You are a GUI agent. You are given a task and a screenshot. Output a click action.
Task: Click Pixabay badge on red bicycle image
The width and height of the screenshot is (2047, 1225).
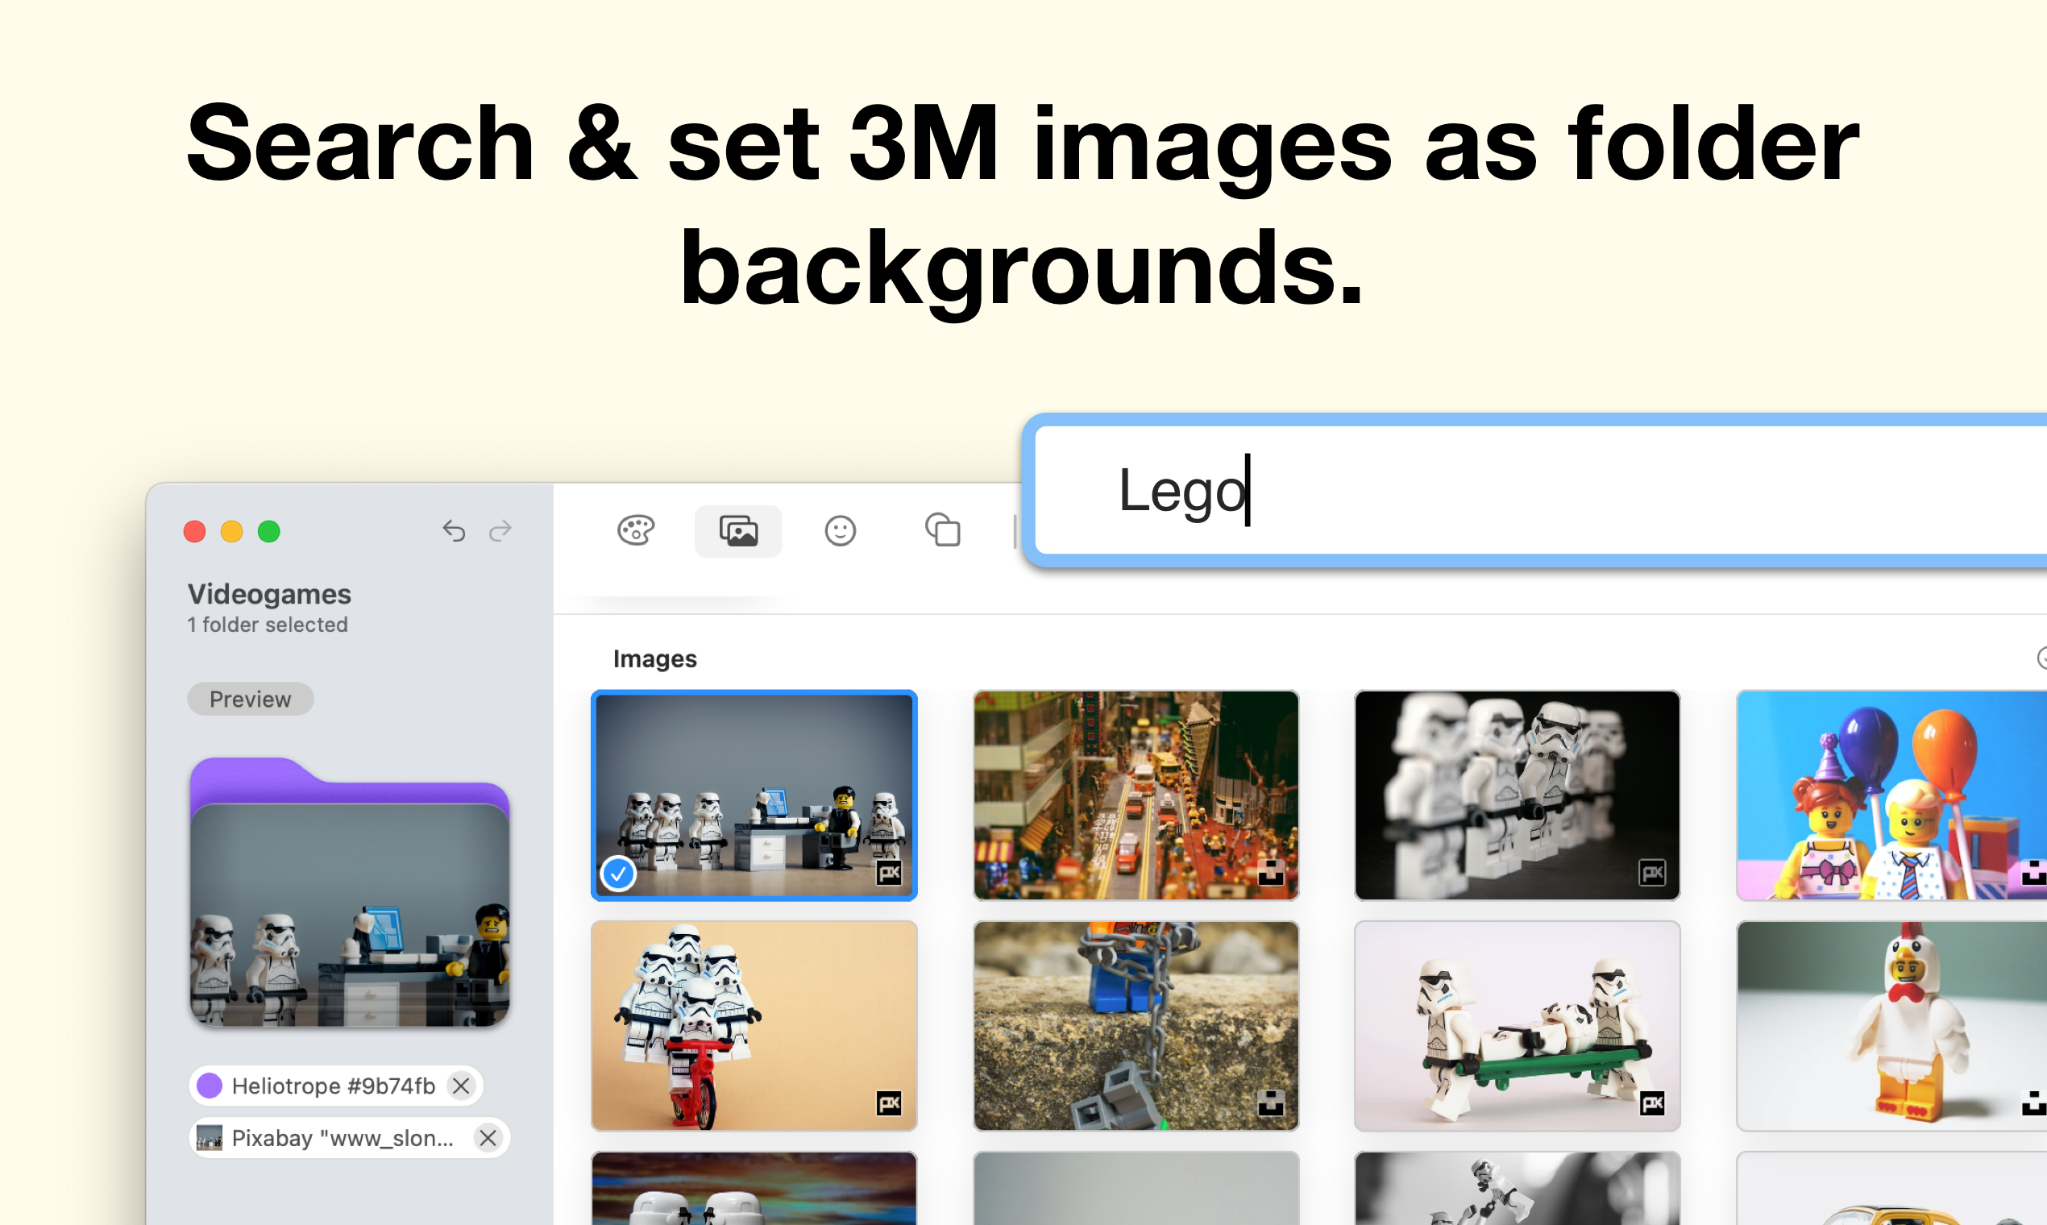tap(889, 1102)
